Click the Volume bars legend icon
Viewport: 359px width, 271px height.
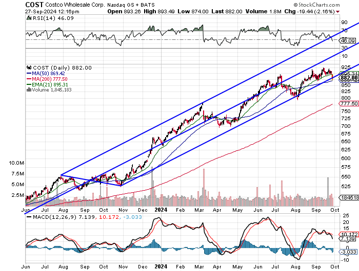pos(29,89)
